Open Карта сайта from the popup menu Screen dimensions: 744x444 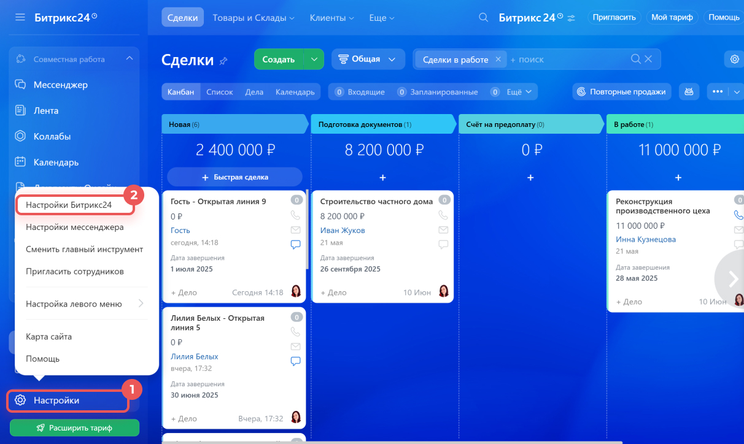(48, 337)
